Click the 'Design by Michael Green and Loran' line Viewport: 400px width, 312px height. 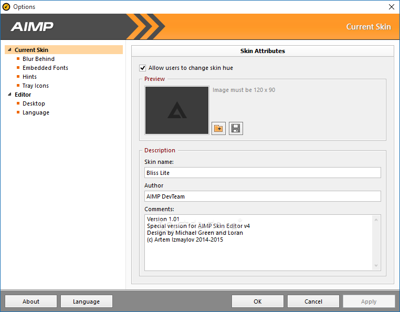195,233
